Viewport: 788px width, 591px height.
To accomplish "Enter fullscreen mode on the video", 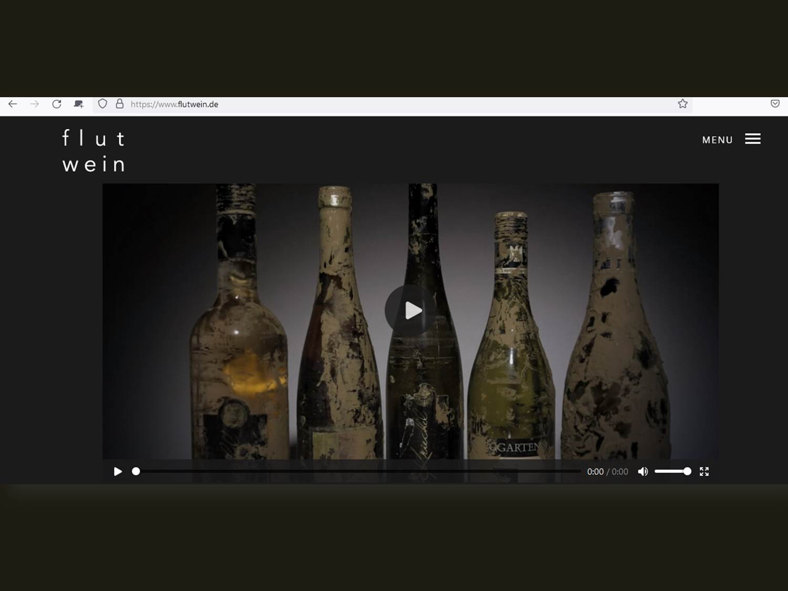I will pyautogui.click(x=704, y=472).
